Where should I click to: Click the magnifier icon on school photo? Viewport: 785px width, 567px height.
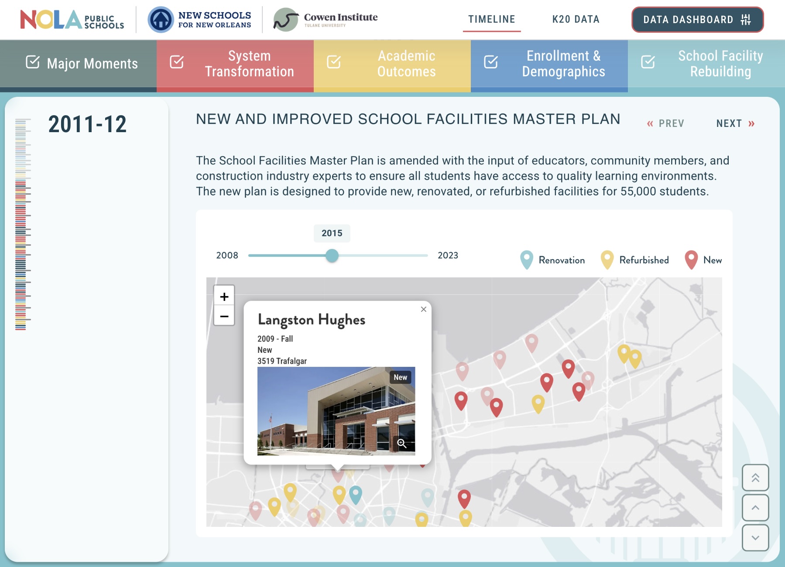pos(402,444)
